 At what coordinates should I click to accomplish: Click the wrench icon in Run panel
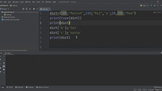(1, 60)
